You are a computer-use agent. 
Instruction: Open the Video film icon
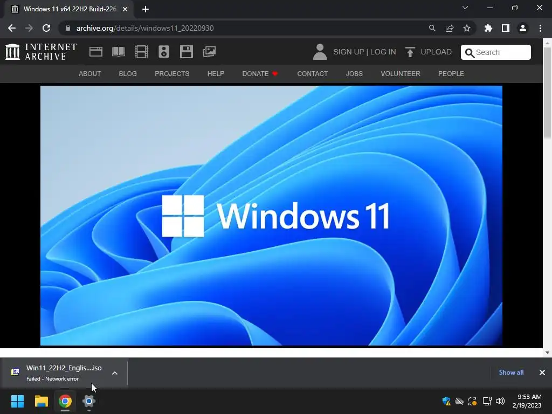tap(141, 52)
